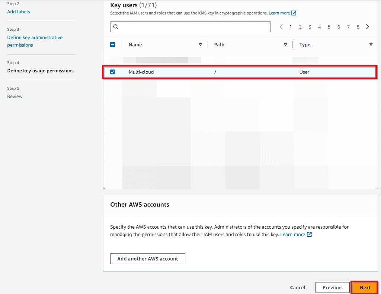Select pagination page 4

pyautogui.click(x=319, y=26)
